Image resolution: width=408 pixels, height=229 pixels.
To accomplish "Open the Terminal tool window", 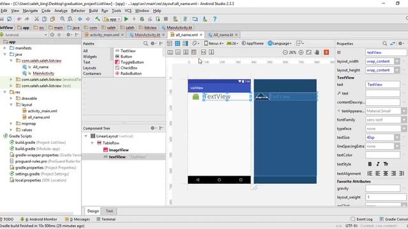I will tap(106, 219).
